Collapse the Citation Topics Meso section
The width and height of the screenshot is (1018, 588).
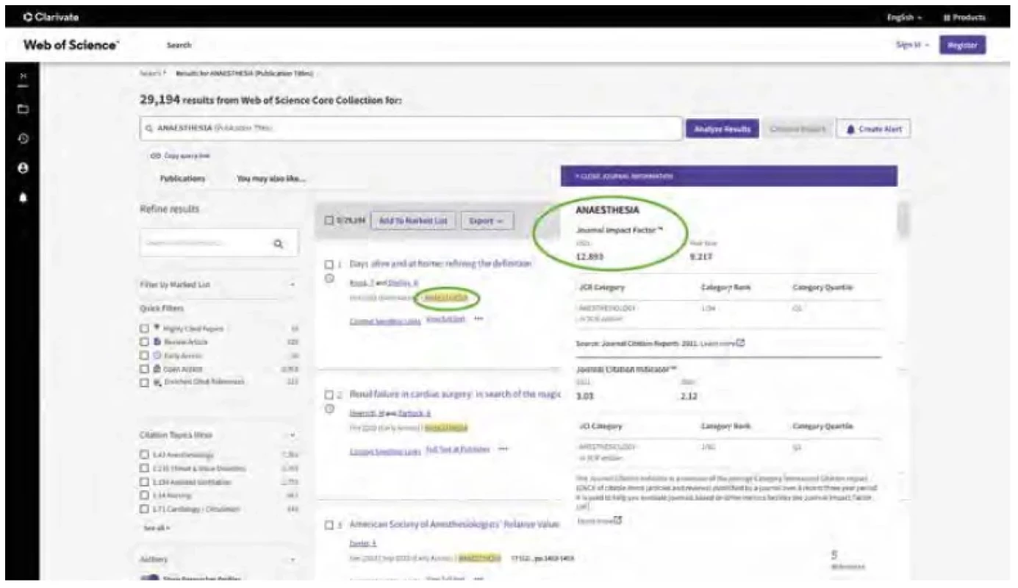293,436
